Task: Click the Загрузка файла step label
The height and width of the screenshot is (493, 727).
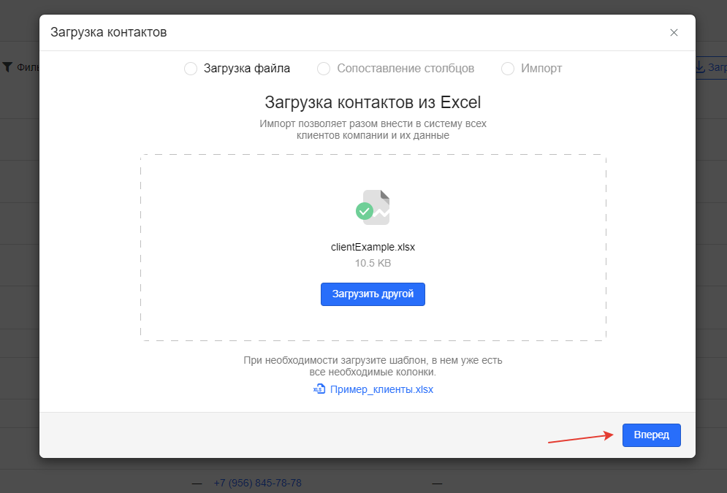Action: [247, 69]
